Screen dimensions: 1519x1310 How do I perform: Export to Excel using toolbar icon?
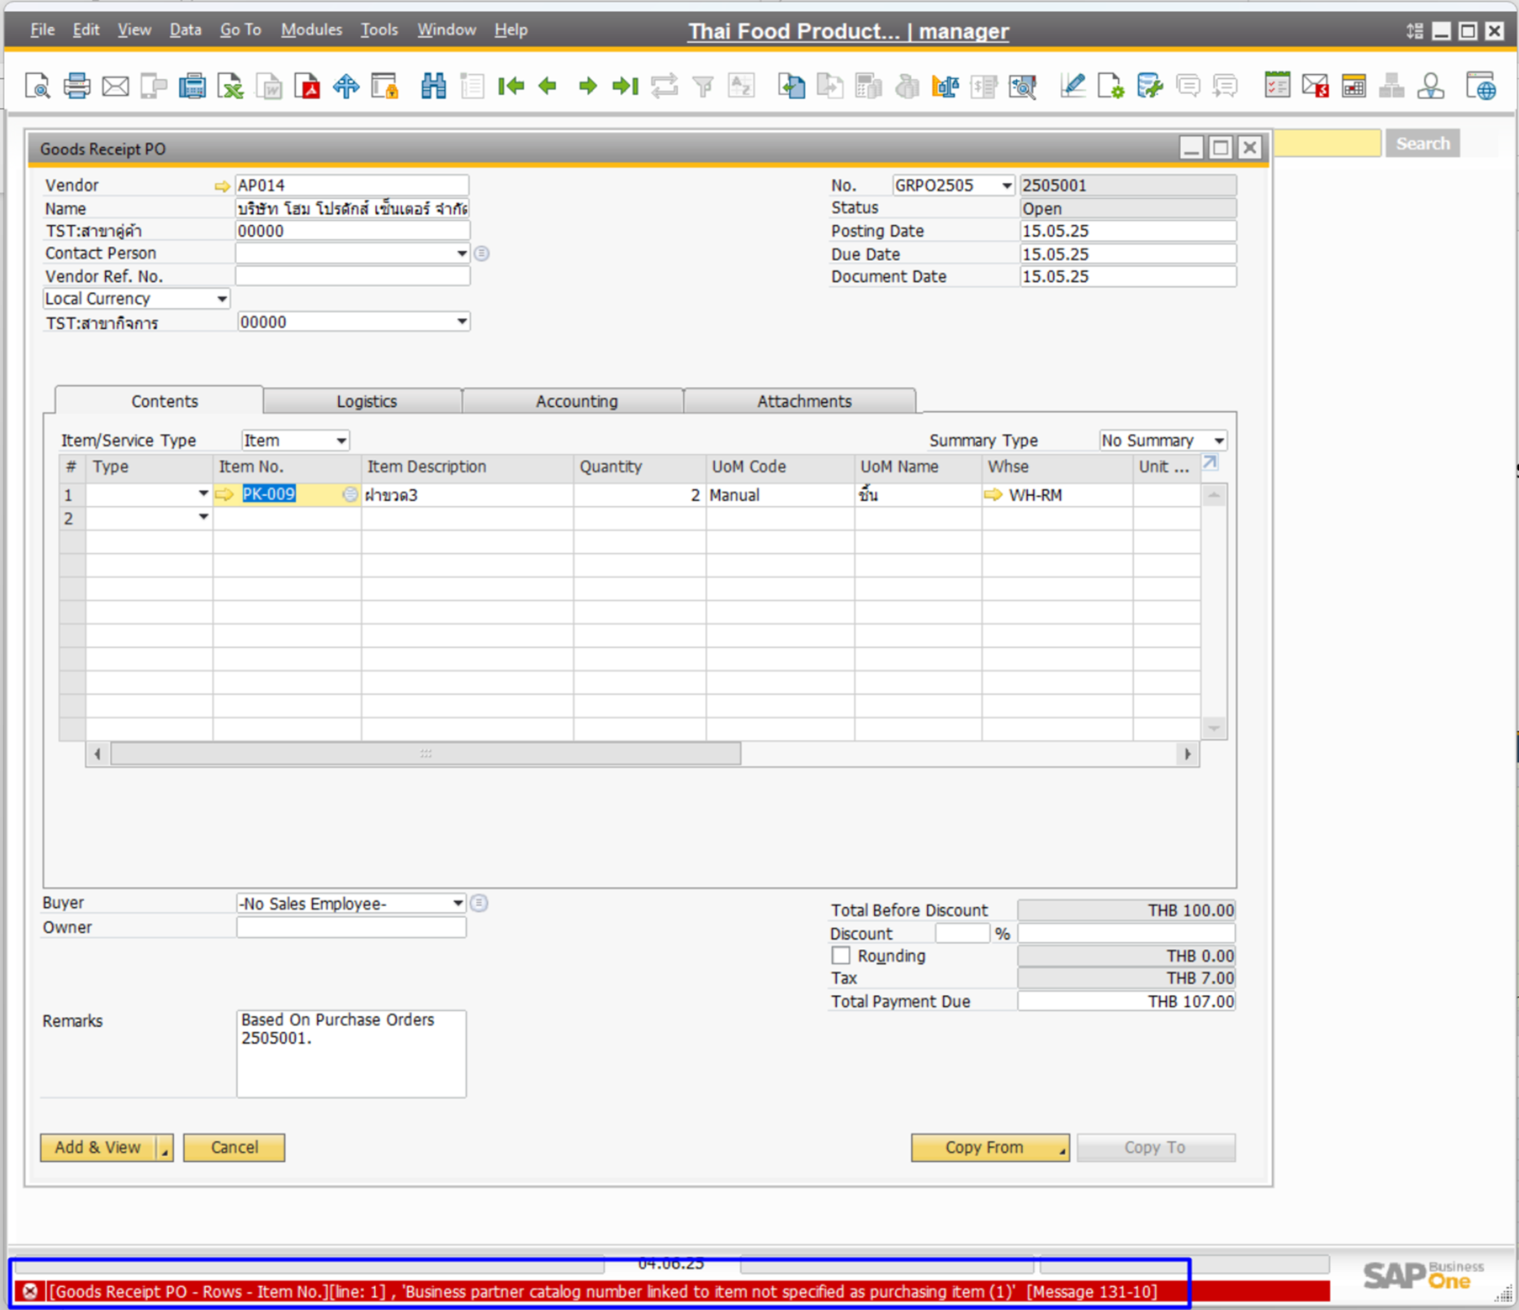[231, 86]
